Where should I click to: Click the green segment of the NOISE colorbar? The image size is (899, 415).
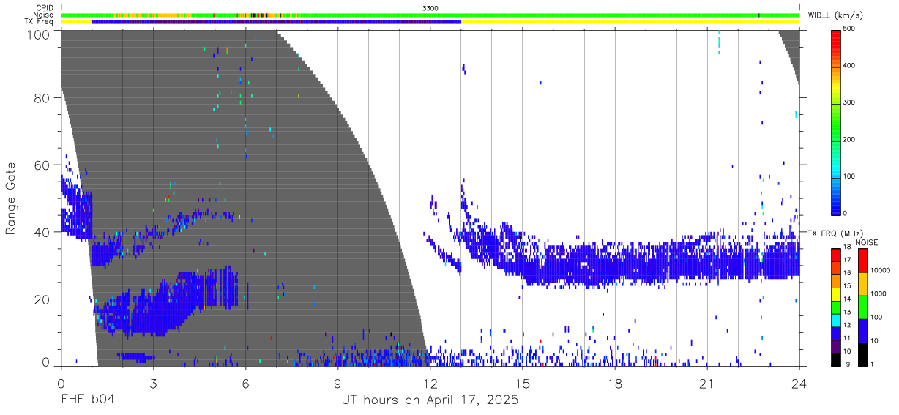click(862, 307)
